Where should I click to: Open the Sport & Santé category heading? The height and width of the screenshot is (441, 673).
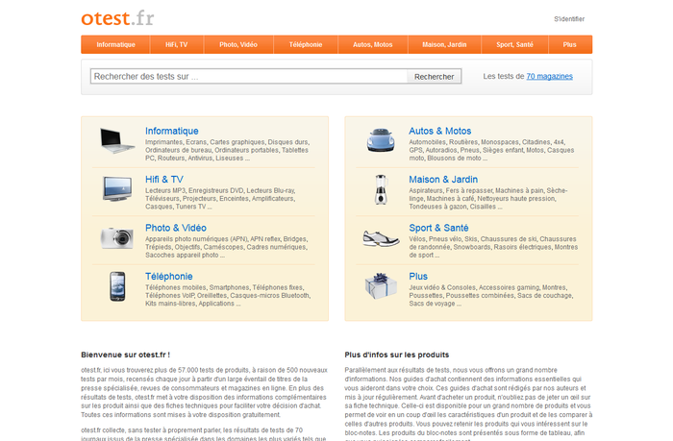(x=438, y=228)
